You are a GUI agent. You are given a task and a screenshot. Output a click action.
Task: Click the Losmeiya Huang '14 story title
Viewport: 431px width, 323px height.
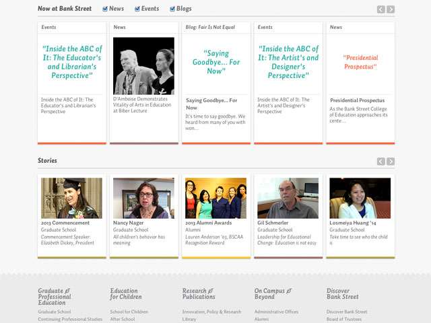point(353,223)
